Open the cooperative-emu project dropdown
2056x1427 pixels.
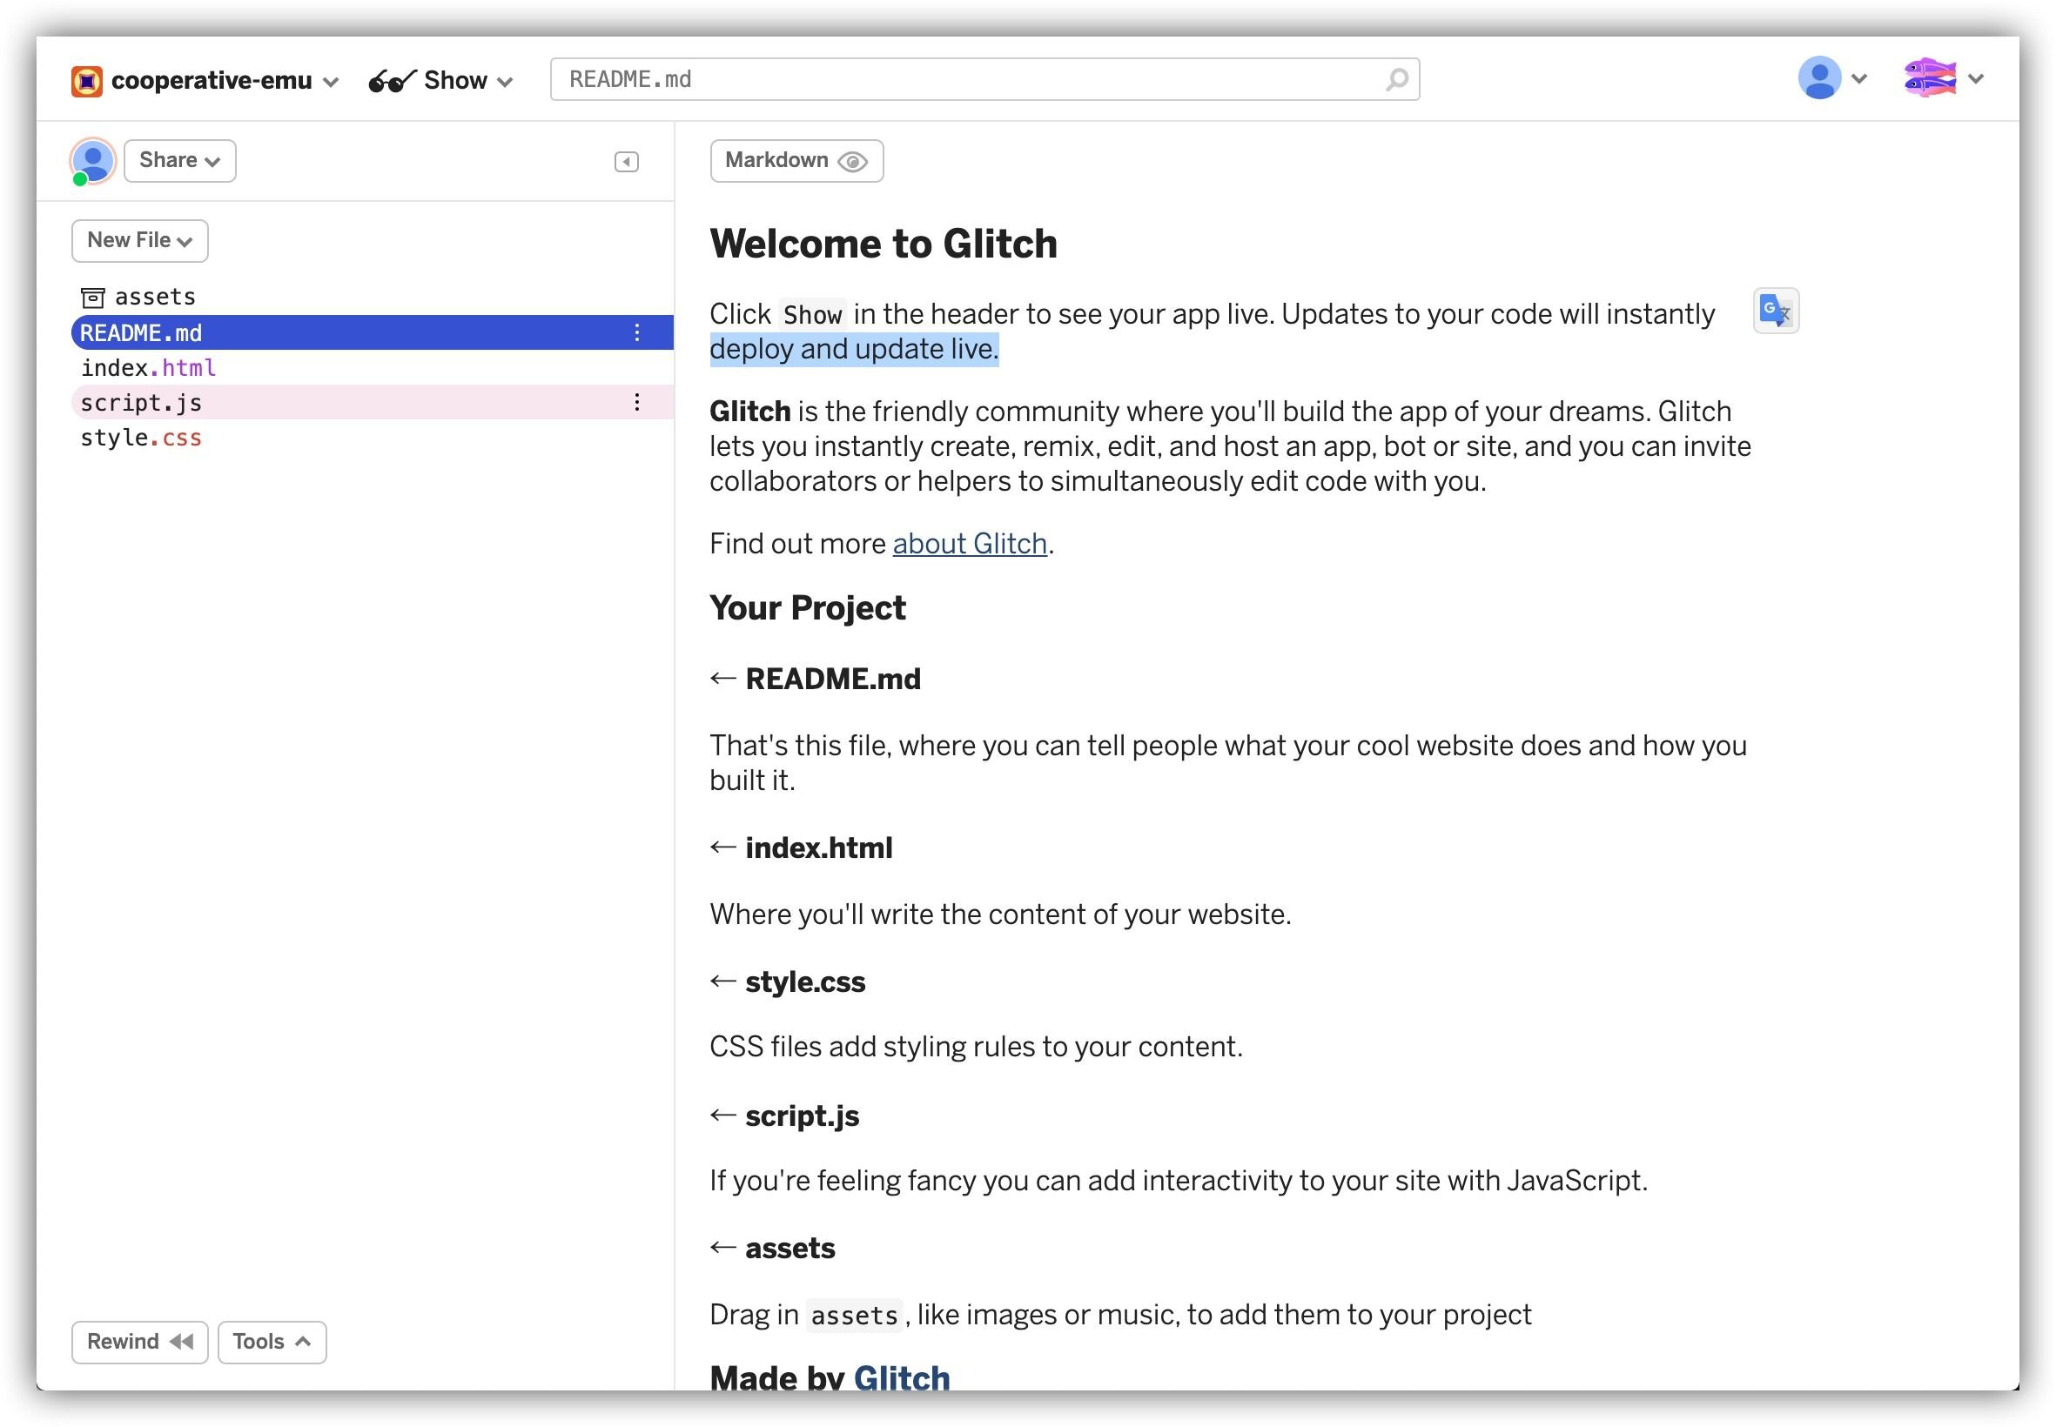[x=205, y=80]
